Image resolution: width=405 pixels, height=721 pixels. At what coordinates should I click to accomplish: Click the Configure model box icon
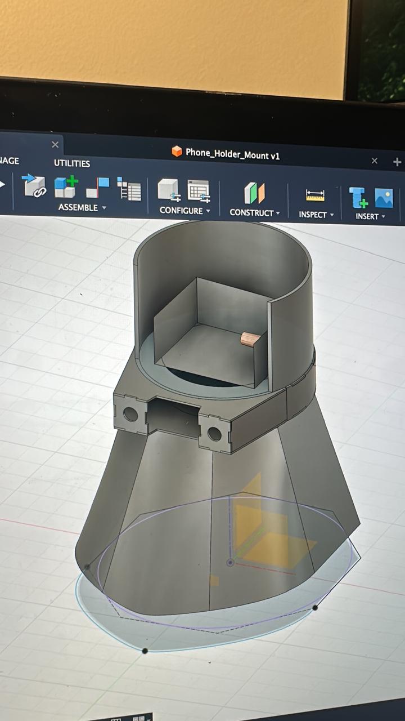tap(168, 190)
